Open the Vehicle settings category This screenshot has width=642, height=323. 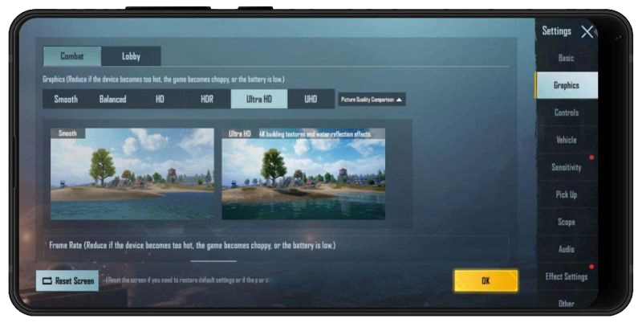[567, 140]
